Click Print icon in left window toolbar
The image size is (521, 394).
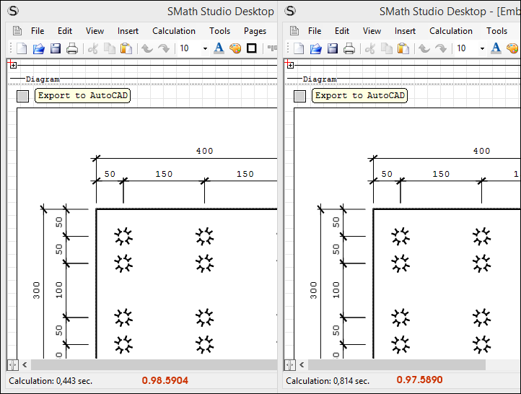pos(72,48)
